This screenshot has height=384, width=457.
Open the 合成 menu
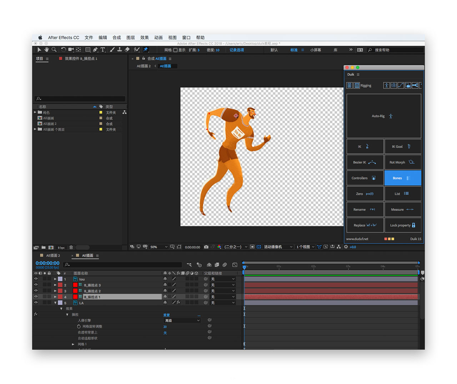pyautogui.click(x=117, y=38)
